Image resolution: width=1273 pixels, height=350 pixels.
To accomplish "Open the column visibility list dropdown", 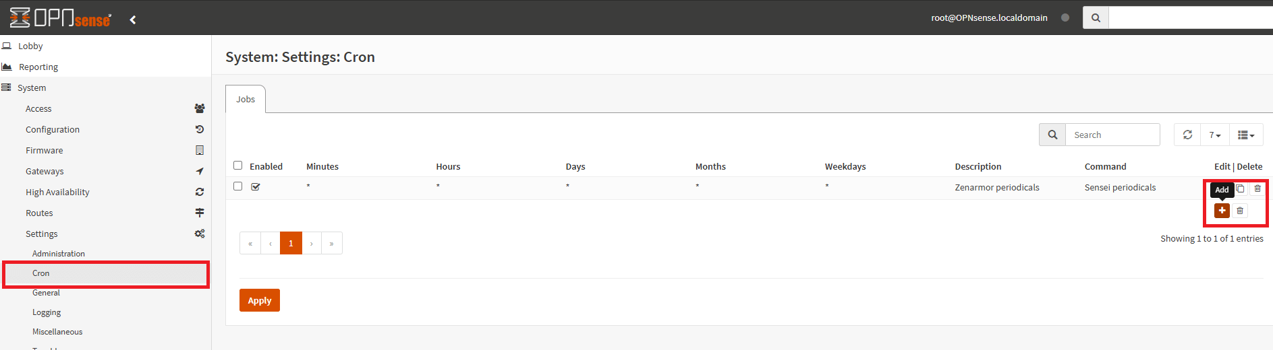I will coord(1246,135).
